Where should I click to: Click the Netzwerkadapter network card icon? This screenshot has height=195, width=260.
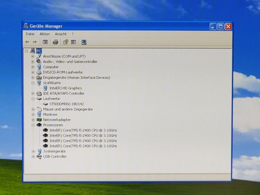point(39,120)
